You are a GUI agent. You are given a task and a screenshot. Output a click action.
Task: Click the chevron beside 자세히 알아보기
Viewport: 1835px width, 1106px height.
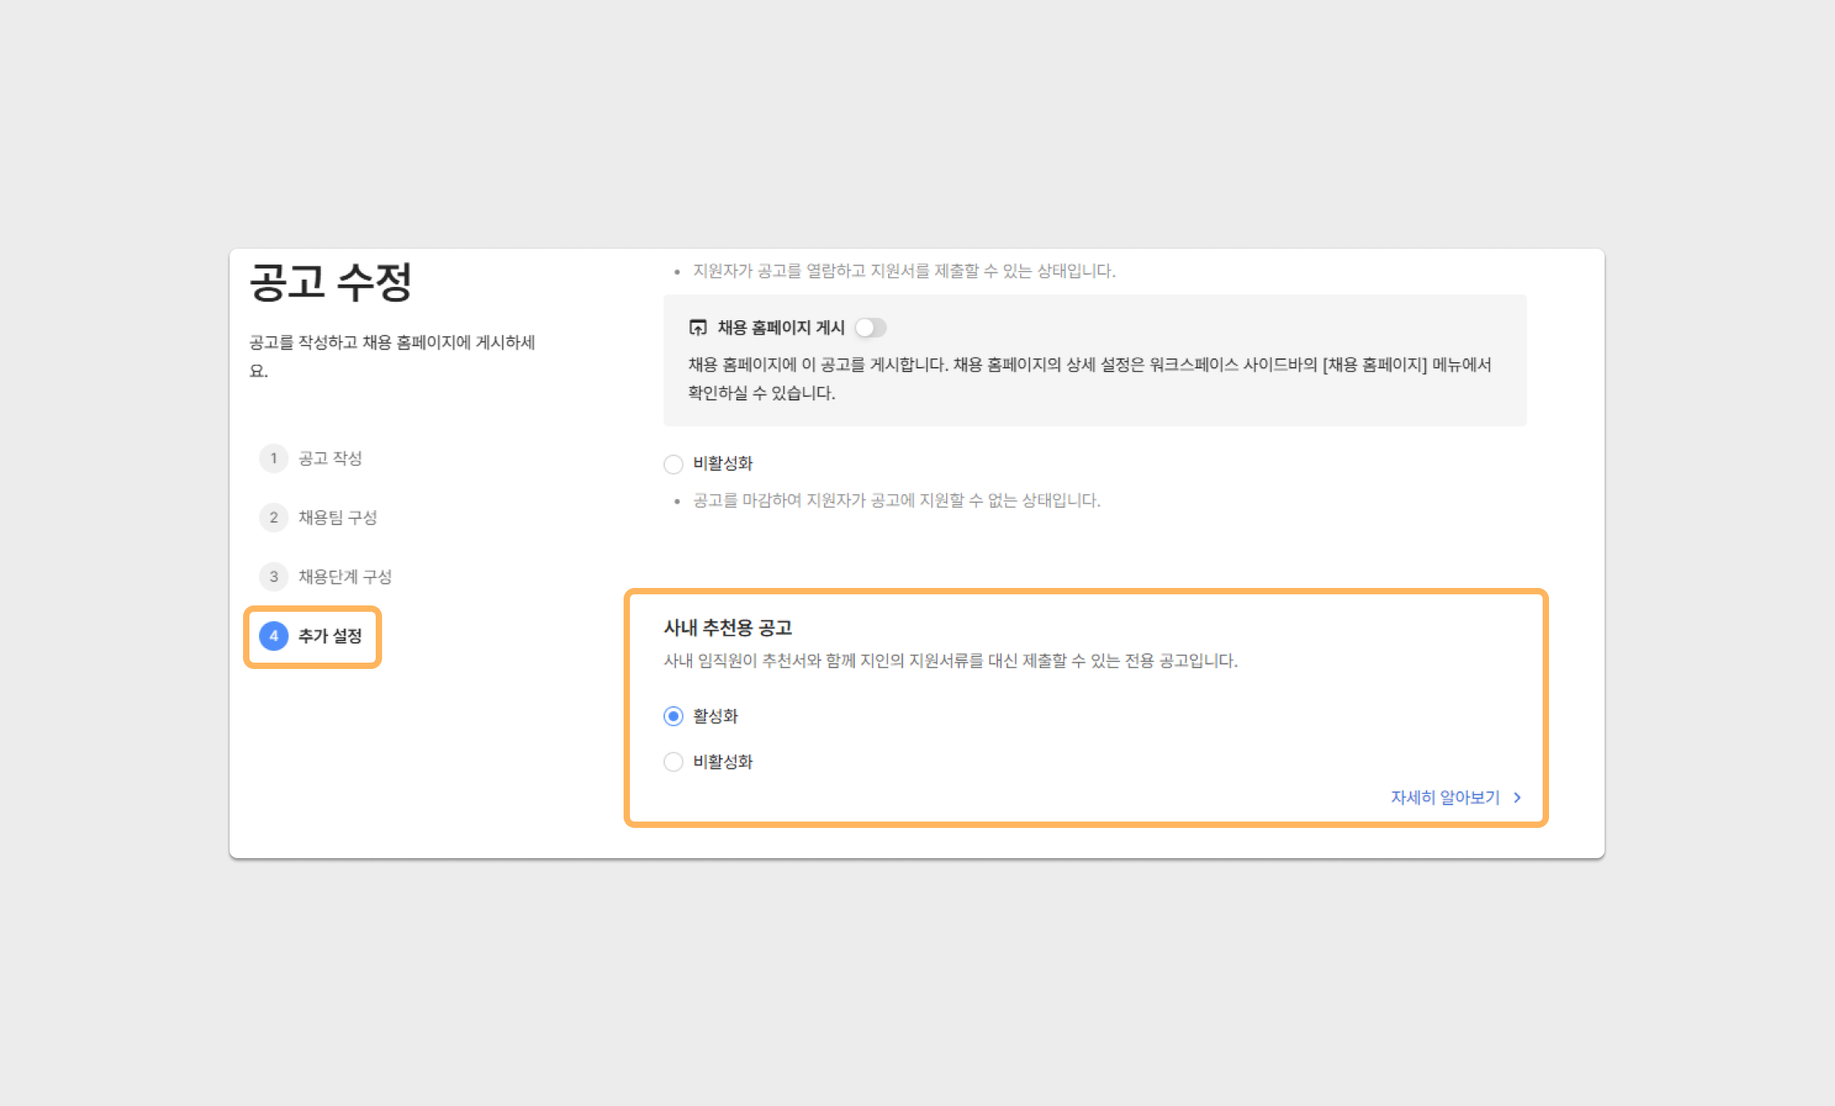coord(1517,797)
